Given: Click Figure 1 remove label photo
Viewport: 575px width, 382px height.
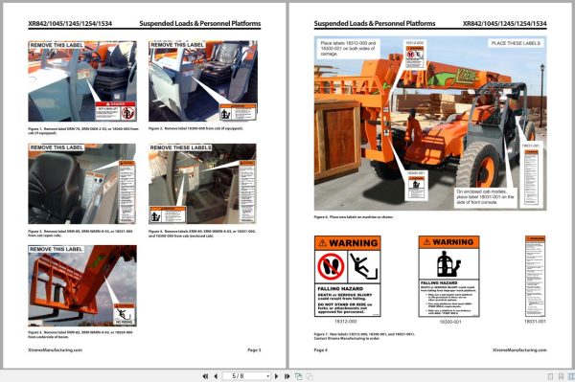Looking at the screenshot, I should click(x=82, y=81).
